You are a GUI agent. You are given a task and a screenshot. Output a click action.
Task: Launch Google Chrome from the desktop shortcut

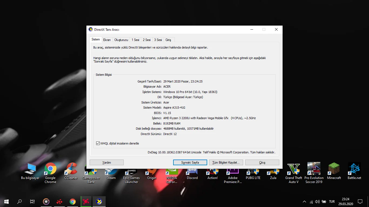pyautogui.click(x=50, y=173)
